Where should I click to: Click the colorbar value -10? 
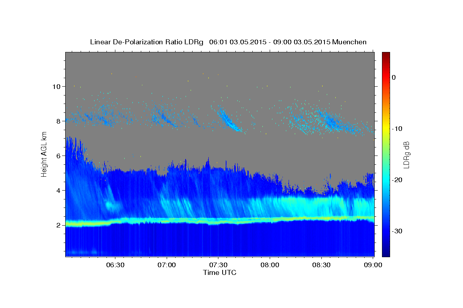coord(397,129)
